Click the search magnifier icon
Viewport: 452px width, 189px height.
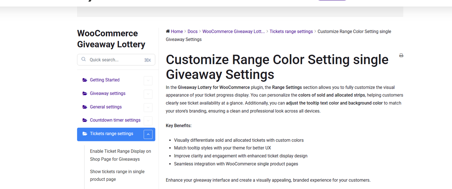point(84,59)
